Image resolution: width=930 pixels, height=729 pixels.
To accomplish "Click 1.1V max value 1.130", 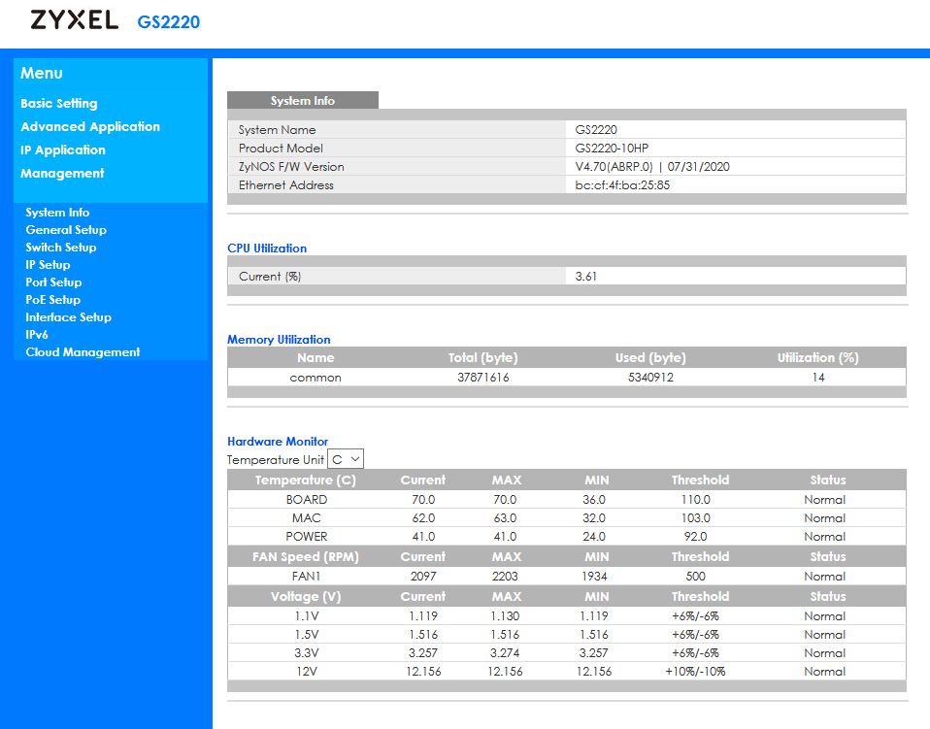I will (x=505, y=615).
